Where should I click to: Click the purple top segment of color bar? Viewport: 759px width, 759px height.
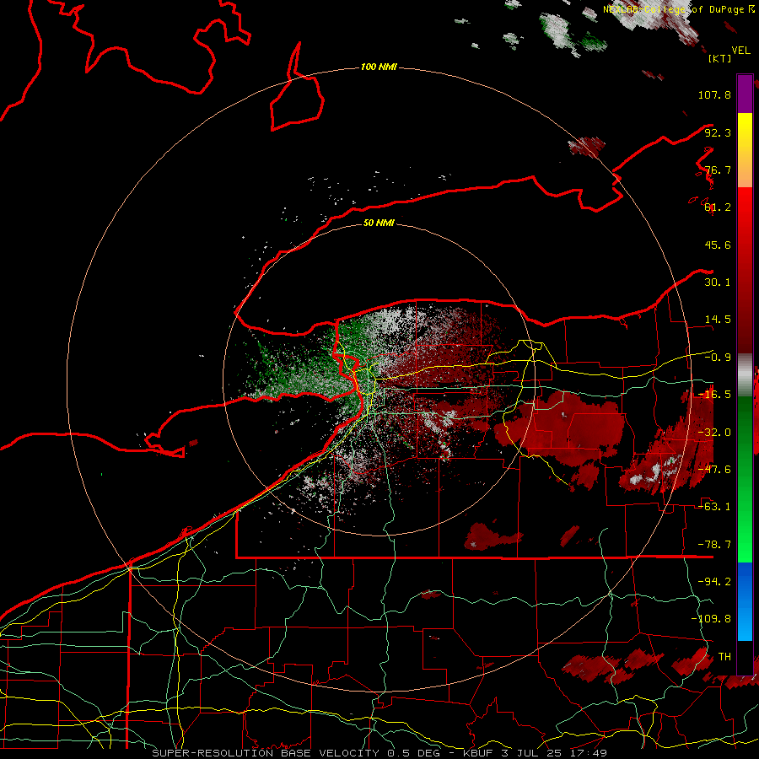coord(745,94)
